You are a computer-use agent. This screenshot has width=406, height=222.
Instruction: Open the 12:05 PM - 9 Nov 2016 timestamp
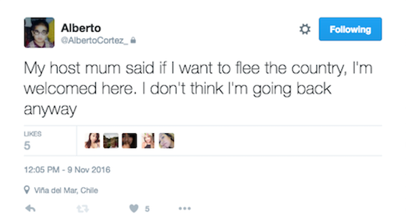click(67, 170)
